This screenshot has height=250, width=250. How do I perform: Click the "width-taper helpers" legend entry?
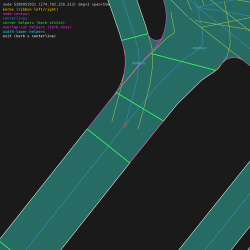click(23, 31)
